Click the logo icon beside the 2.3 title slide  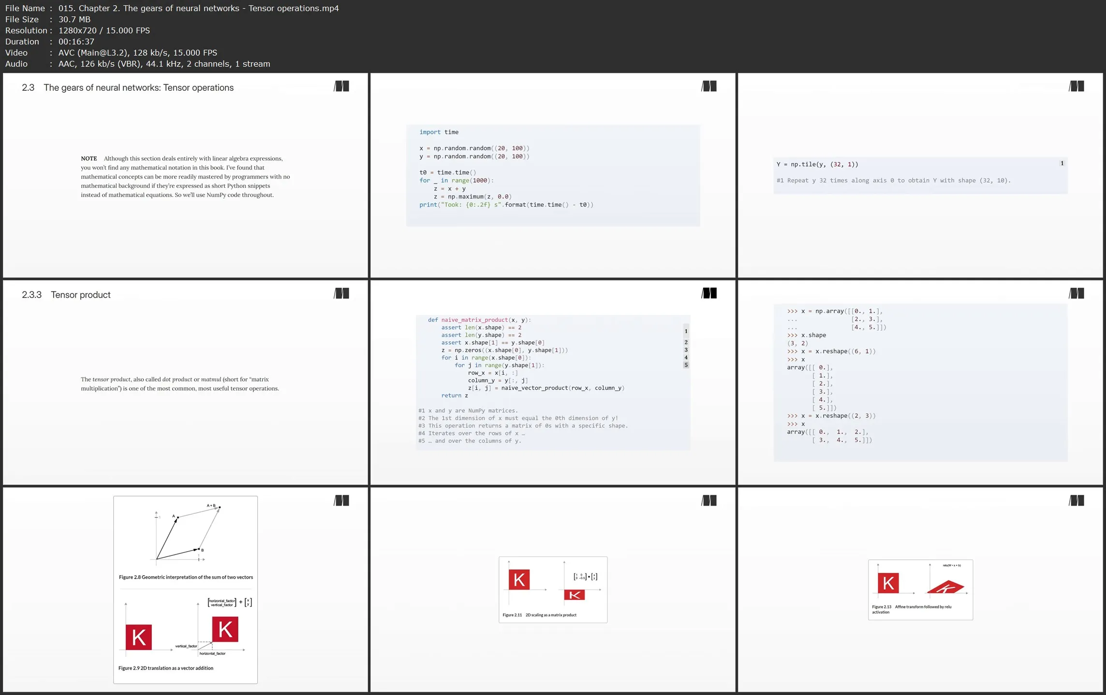click(x=341, y=86)
